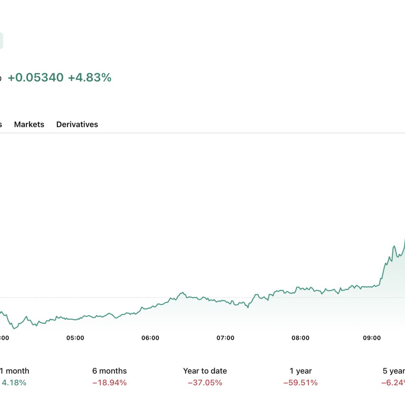Click the chart spike right of 09:00

point(394,247)
